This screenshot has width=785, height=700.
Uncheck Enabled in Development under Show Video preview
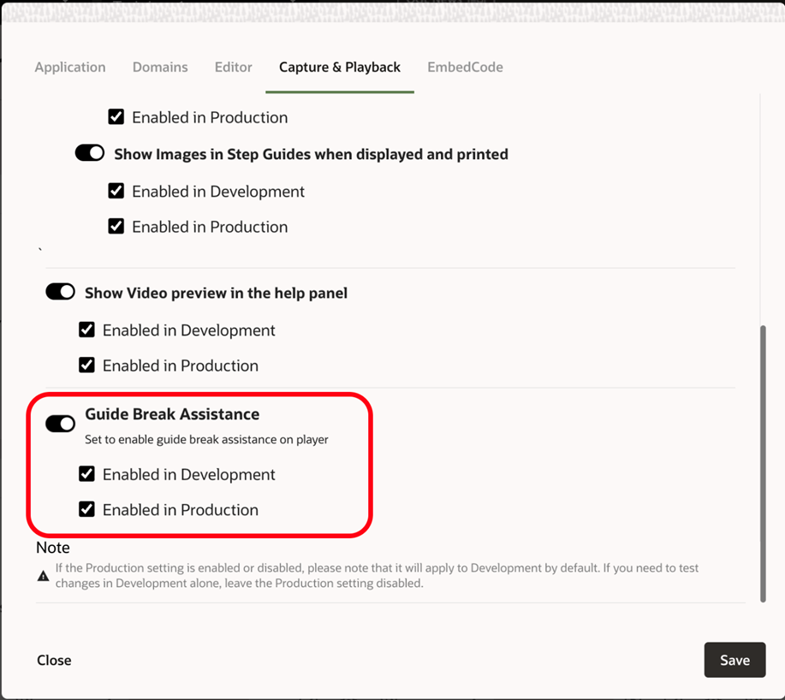pos(87,329)
